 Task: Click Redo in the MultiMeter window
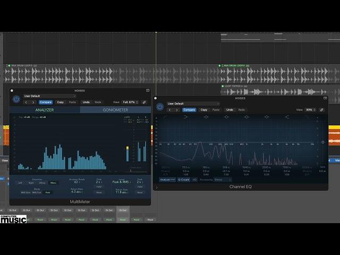click(98, 102)
